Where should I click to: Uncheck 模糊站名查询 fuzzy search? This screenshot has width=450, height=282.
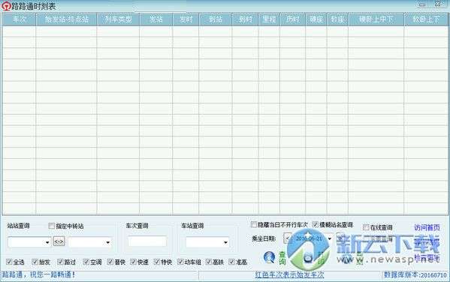[316, 224]
